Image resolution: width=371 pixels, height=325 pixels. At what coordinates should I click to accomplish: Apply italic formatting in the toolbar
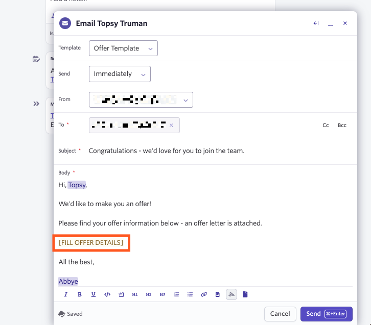66,294
